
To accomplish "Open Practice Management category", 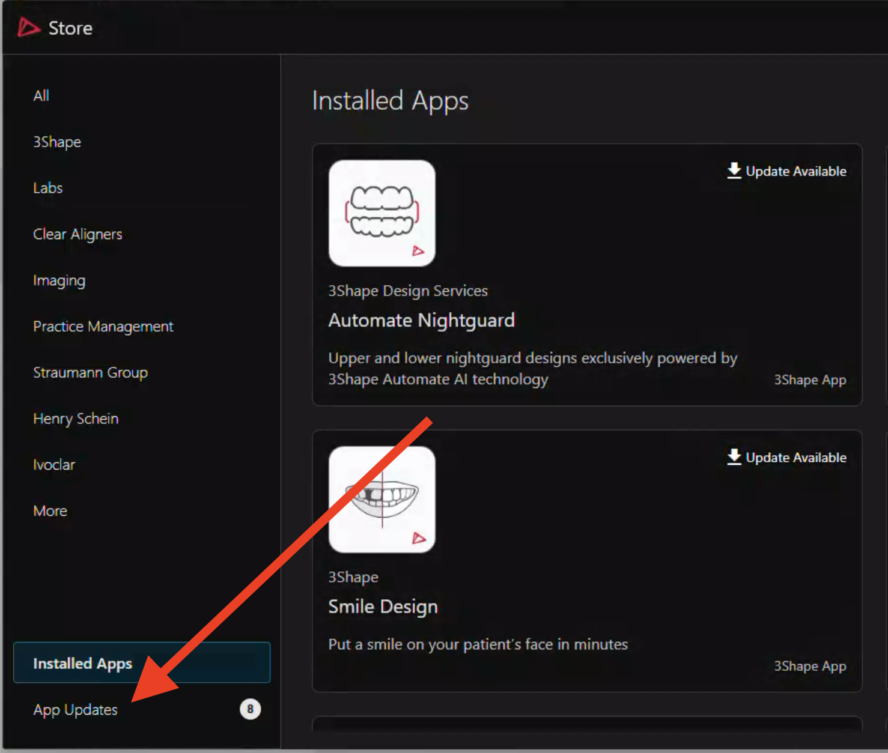I will (x=103, y=327).
